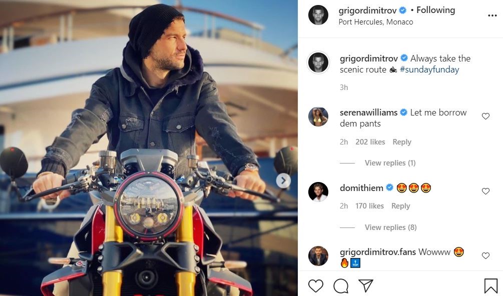Save post with bookmark icon
Viewport: 503px width, 296px height.
click(490, 285)
